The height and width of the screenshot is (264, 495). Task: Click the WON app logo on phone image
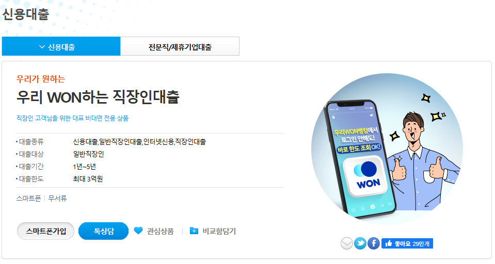(x=366, y=176)
